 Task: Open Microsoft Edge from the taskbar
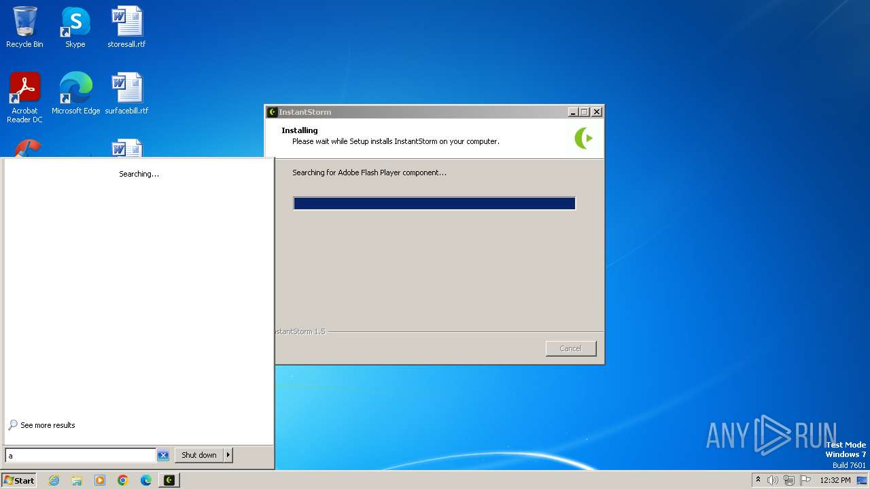[x=146, y=480]
